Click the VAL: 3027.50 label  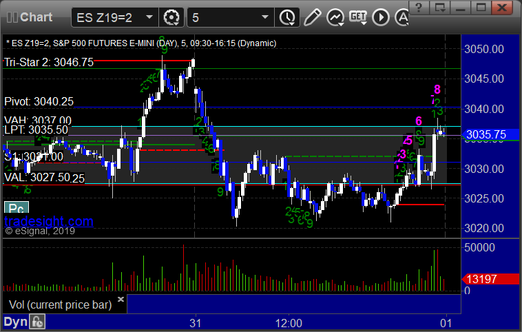click(x=37, y=177)
